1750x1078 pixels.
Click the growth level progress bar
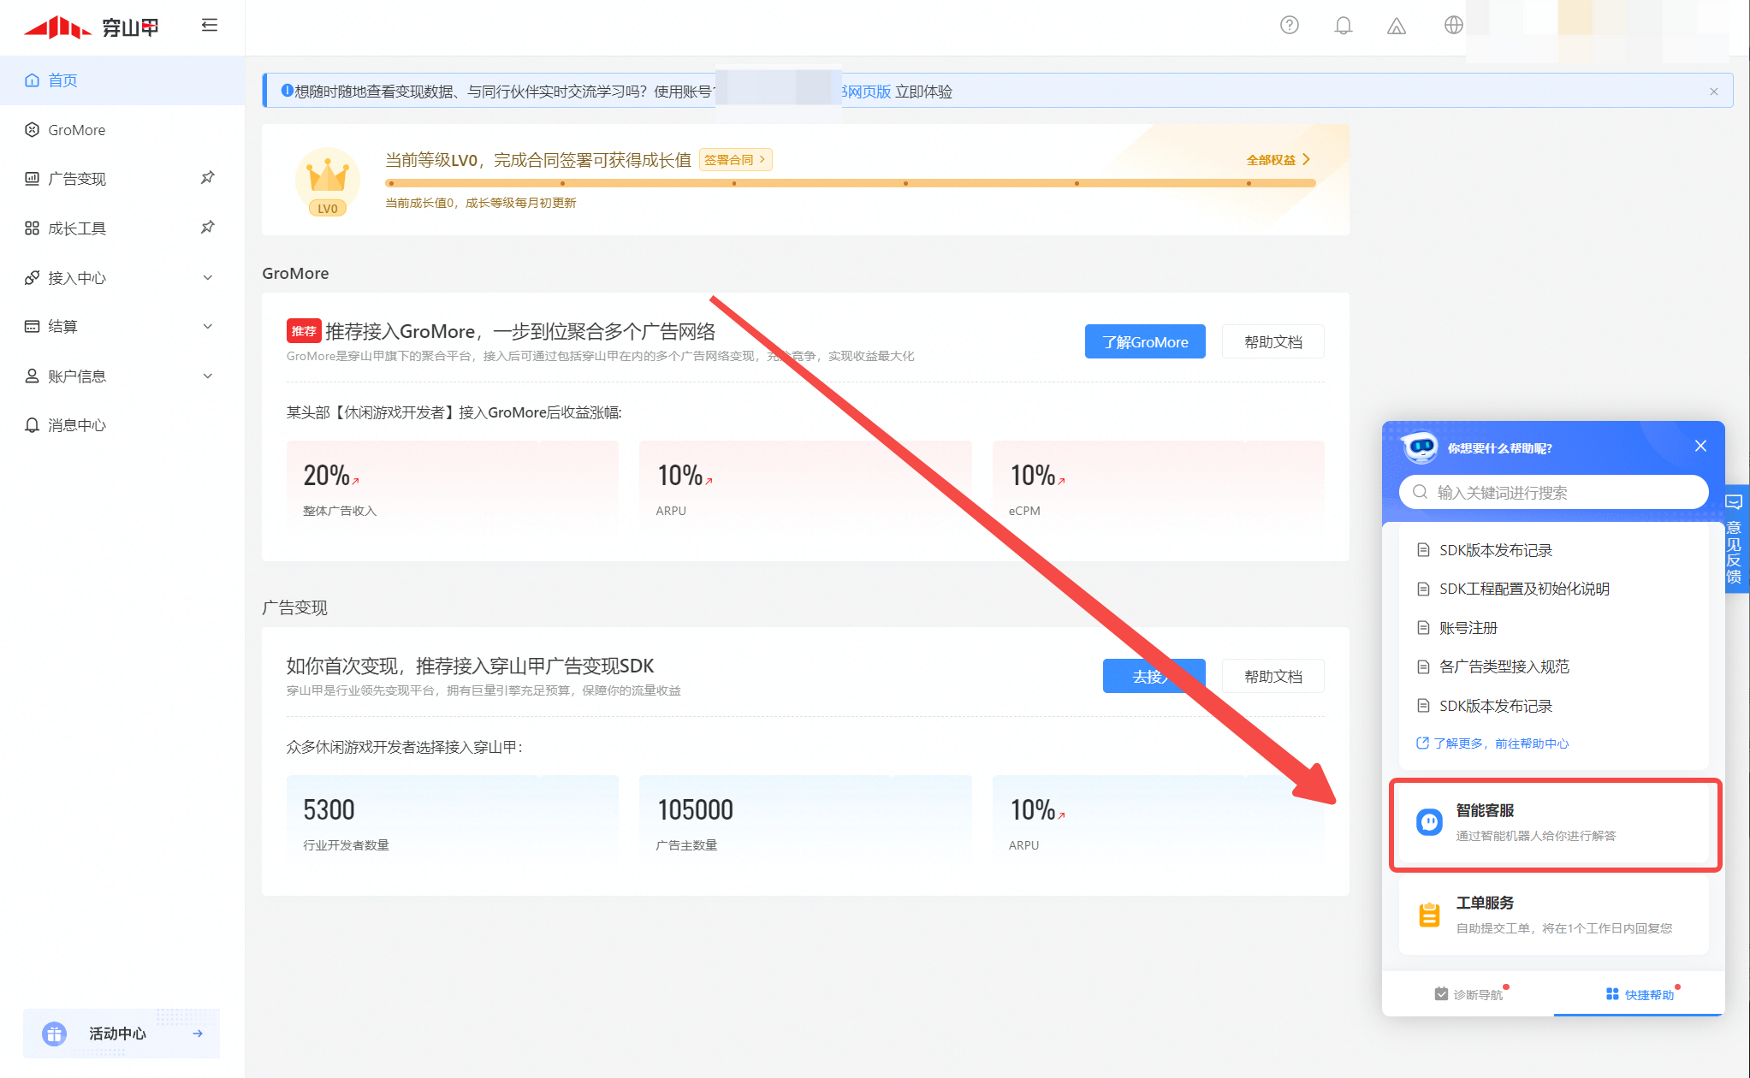[850, 183]
